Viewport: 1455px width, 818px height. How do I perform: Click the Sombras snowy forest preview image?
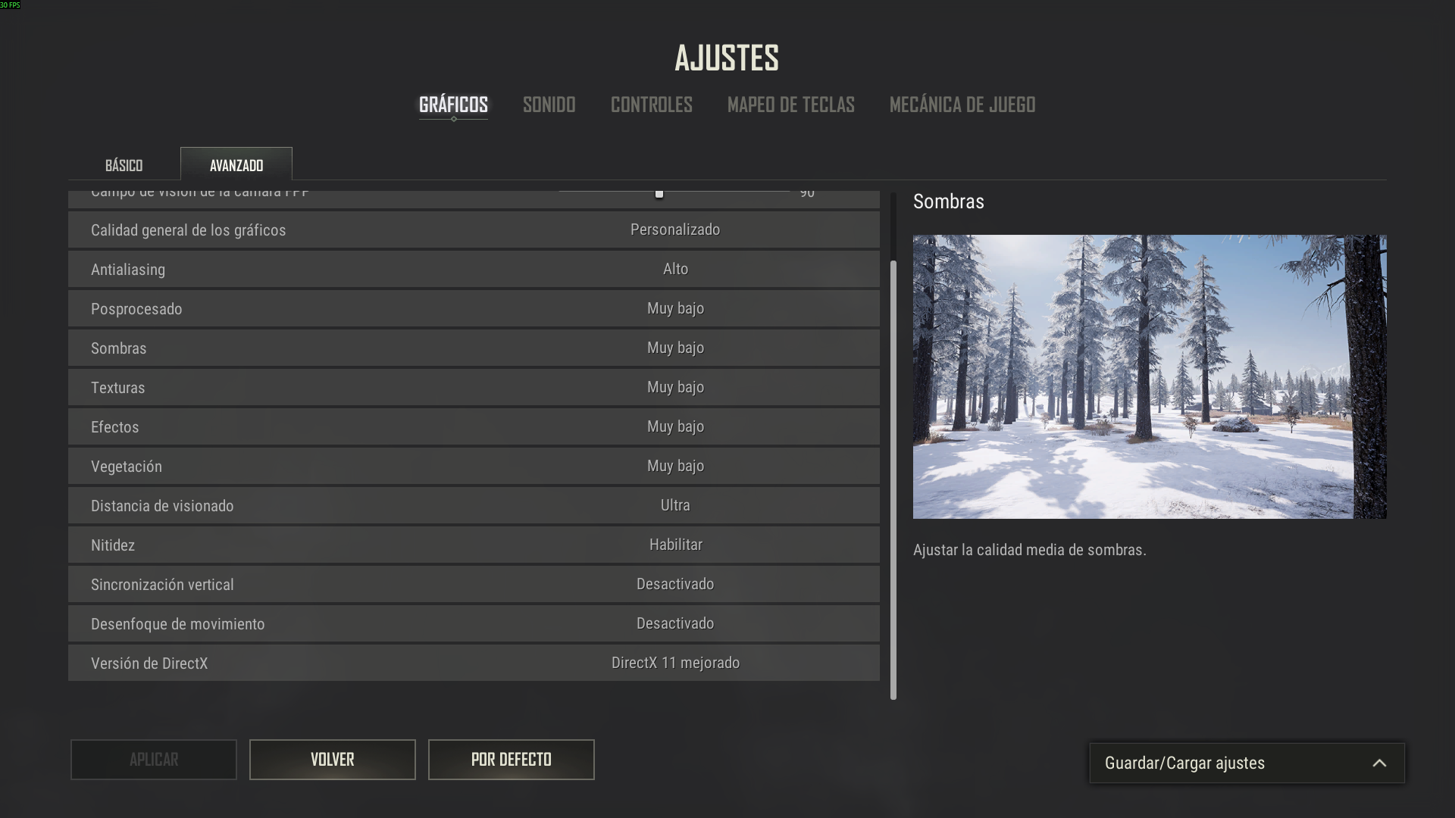click(1149, 376)
